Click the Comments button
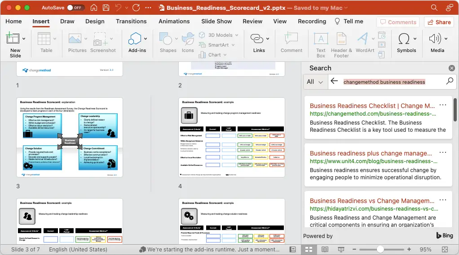Image resolution: width=459 pixels, height=255 pixels. (398, 22)
